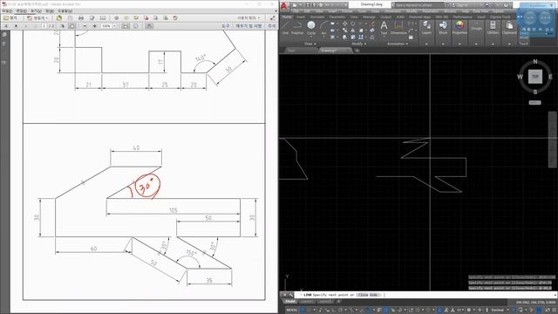The width and height of the screenshot is (558, 314).
Task: Zoom in with Acrobat plus button
Action: click(94, 26)
